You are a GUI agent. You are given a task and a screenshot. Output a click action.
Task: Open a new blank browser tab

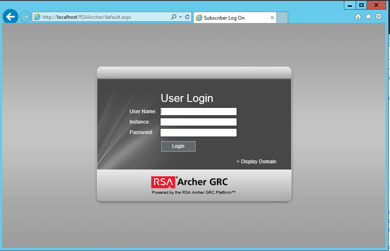[282, 18]
